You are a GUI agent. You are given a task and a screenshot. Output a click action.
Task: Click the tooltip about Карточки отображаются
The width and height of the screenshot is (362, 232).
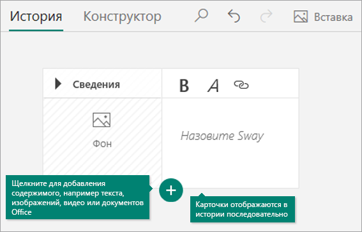pyautogui.click(x=243, y=209)
